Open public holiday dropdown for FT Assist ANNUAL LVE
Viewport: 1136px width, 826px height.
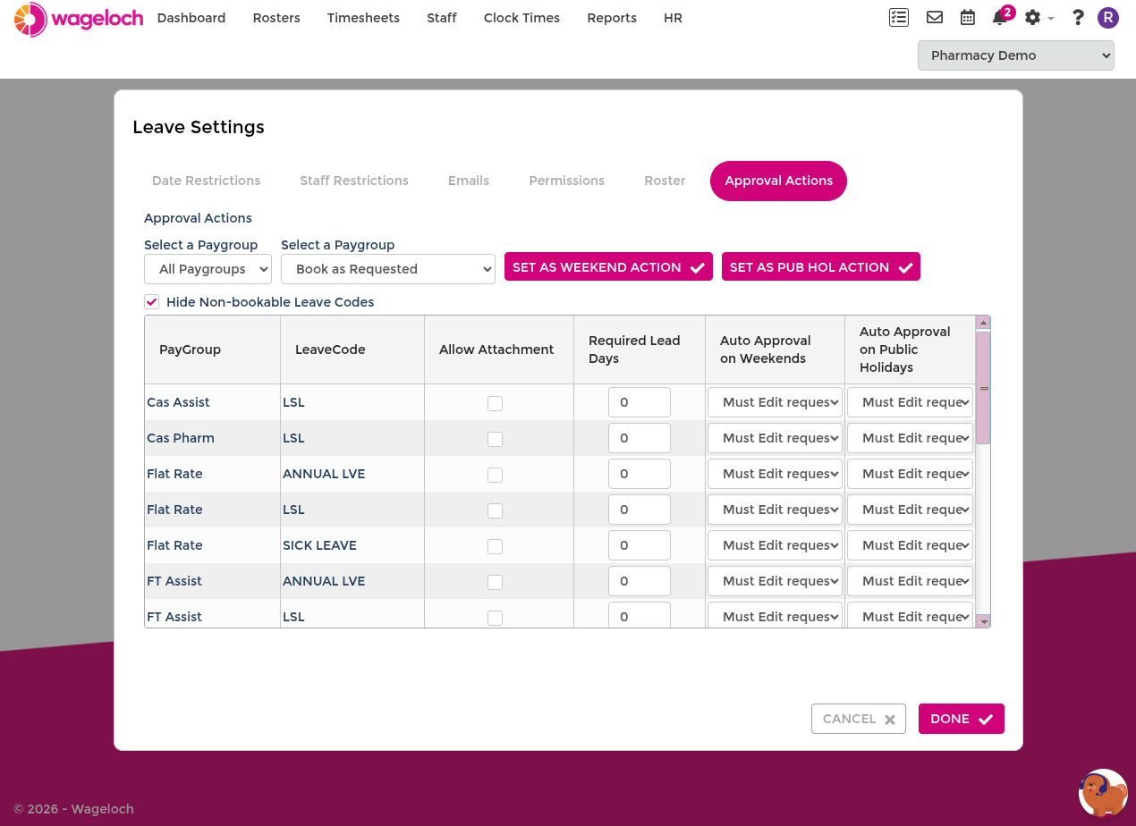click(x=911, y=581)
